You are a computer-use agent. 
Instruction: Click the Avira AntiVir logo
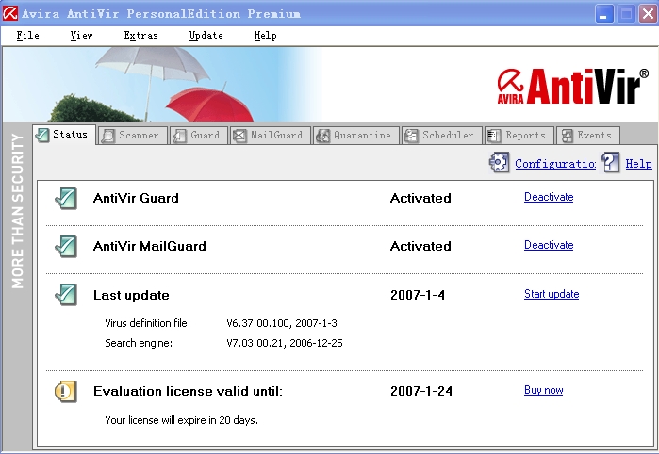(573, 86)
